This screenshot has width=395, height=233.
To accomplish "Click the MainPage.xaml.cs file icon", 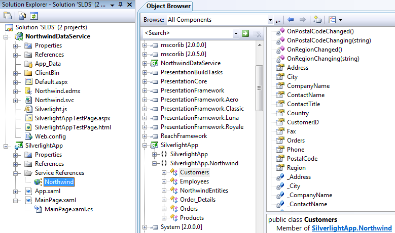I will coord(38,209).
